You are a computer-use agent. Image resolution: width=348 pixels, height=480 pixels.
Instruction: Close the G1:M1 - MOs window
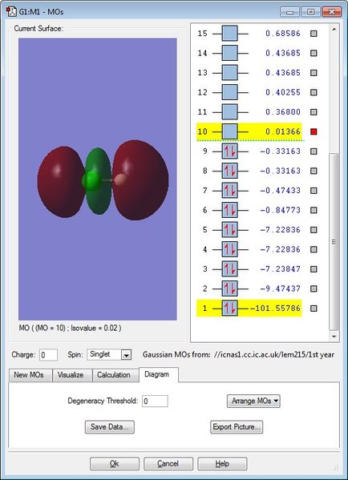pos(332,12)
